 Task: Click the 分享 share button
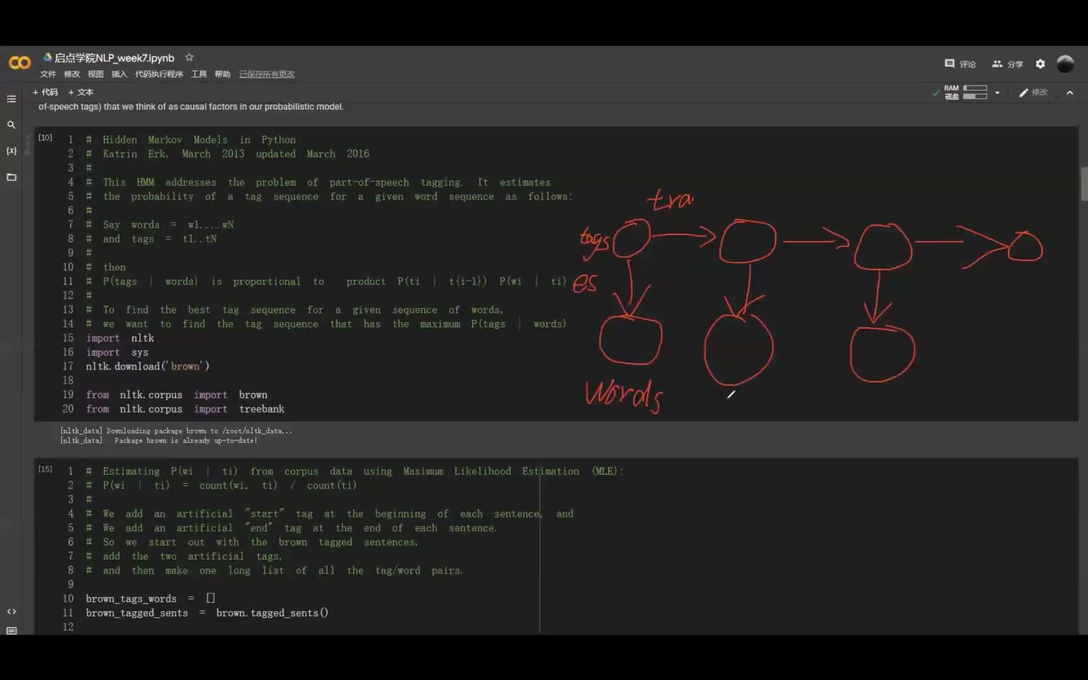click(x=1008, y=63)
